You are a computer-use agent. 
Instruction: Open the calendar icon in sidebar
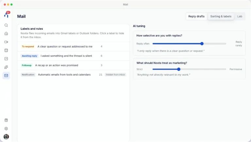click(6, 50)
